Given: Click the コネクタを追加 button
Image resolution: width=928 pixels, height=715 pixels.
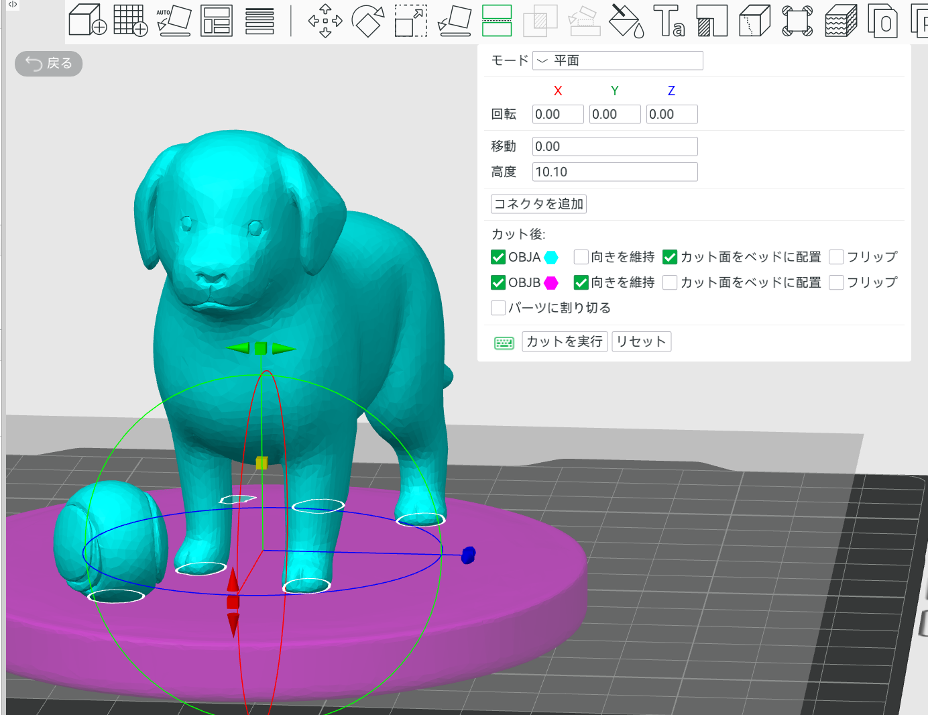Looking at the screenshot, I should 538,204.
